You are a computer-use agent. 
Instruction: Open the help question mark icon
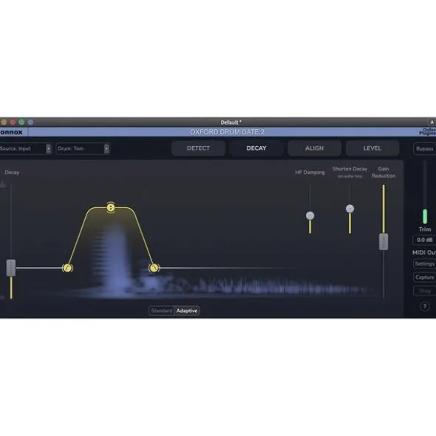click(x=425, y=307)
